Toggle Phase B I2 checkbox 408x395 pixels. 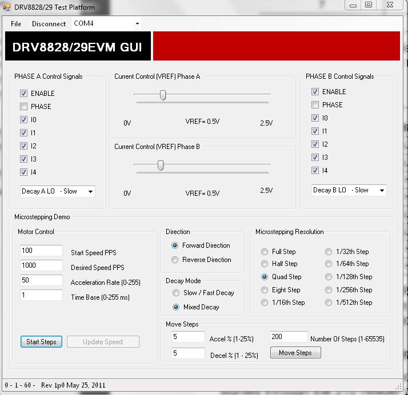[315, 144]
